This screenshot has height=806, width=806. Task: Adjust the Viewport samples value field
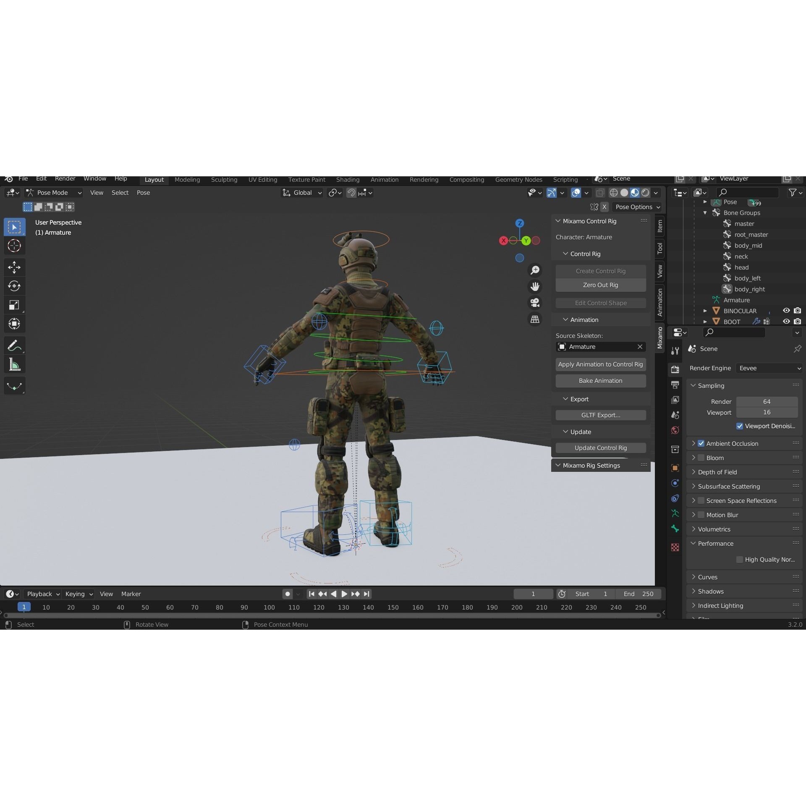pos(767,412)
